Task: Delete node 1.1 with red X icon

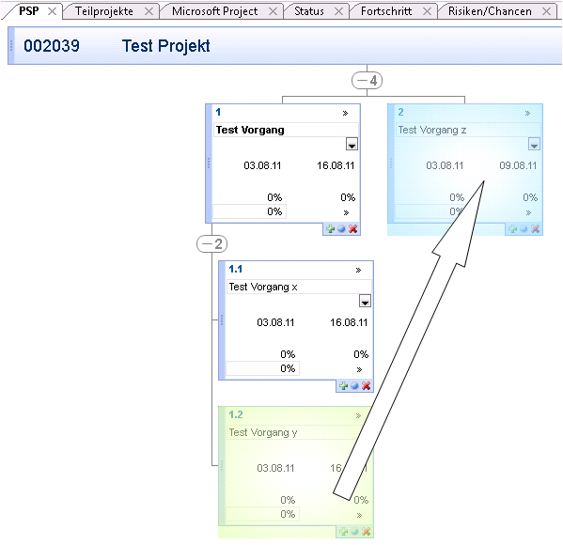Action: point(367,385)
